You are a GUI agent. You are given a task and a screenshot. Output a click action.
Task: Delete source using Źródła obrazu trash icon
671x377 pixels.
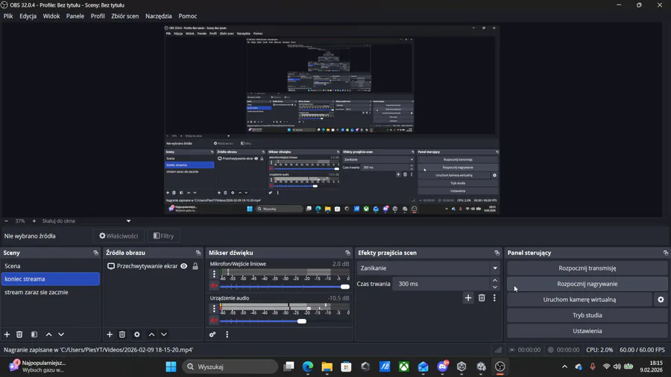[122, 335]
